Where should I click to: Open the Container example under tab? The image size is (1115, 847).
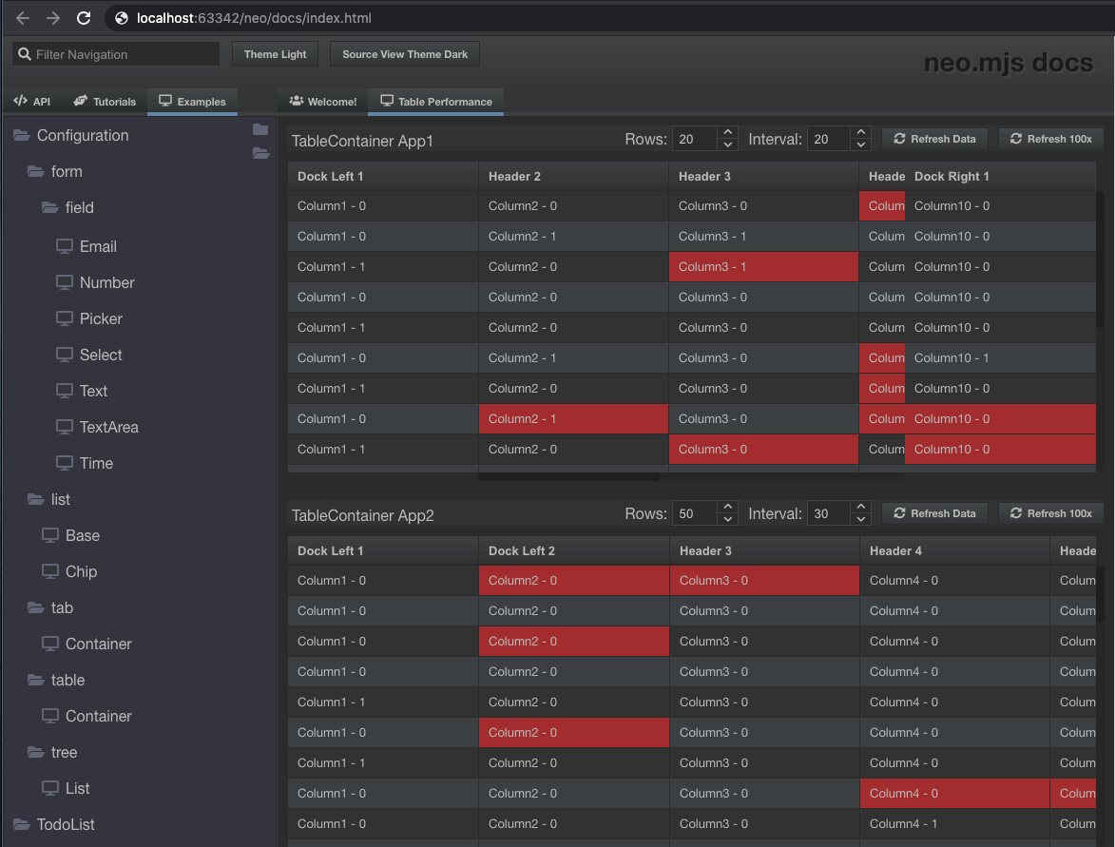[x=87, y=644]
